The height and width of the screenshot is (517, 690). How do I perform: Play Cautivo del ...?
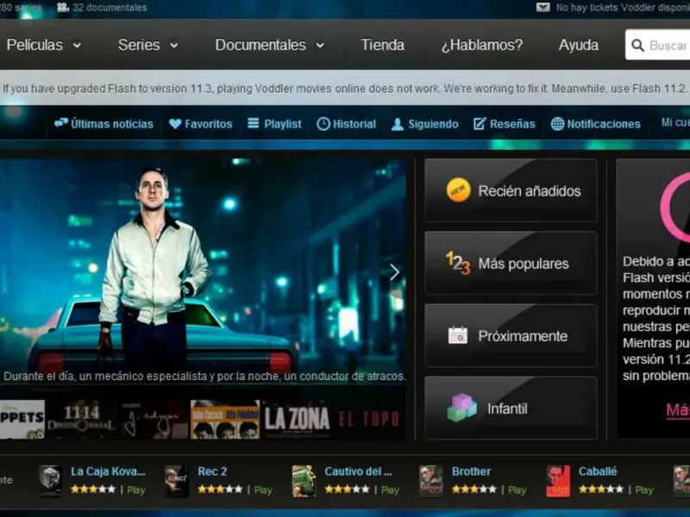coord(390,489)
